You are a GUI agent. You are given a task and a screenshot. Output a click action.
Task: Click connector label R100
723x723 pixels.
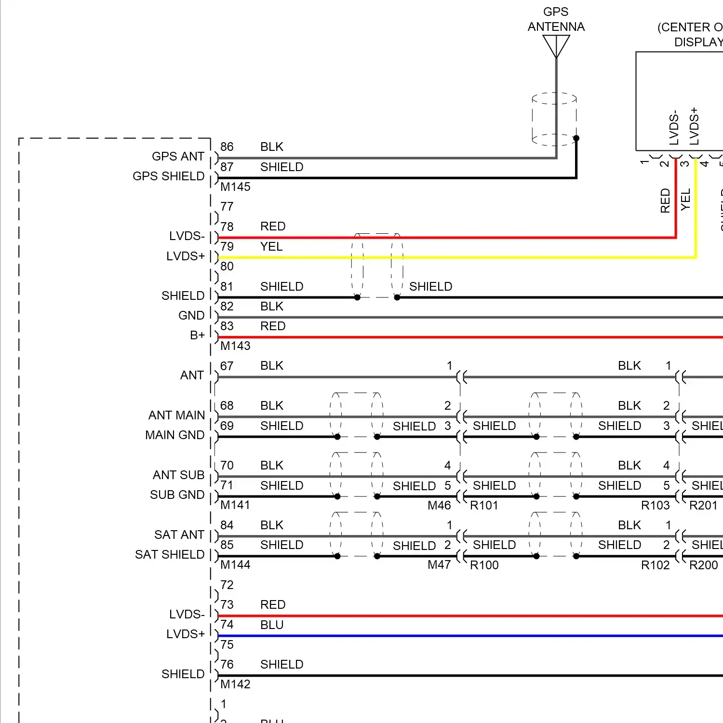484,565
